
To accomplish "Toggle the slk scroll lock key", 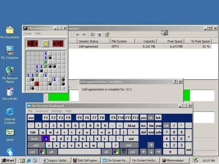I will click(x=151, y=118).
